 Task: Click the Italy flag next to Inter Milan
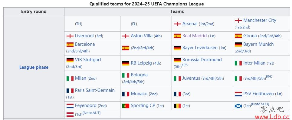pyautogui.click(x=238, y=63)
